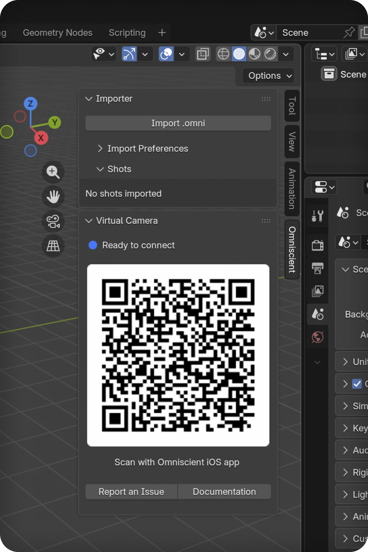
Task: Open properties editor type dropdown
Action: pos(324,187)
